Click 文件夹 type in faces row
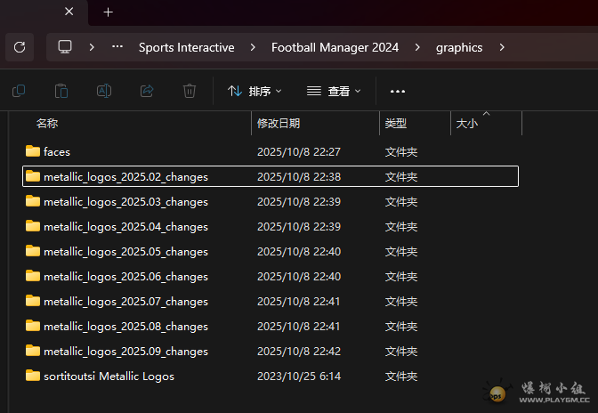The image size is (598, 413). click(x=401, y=152)
